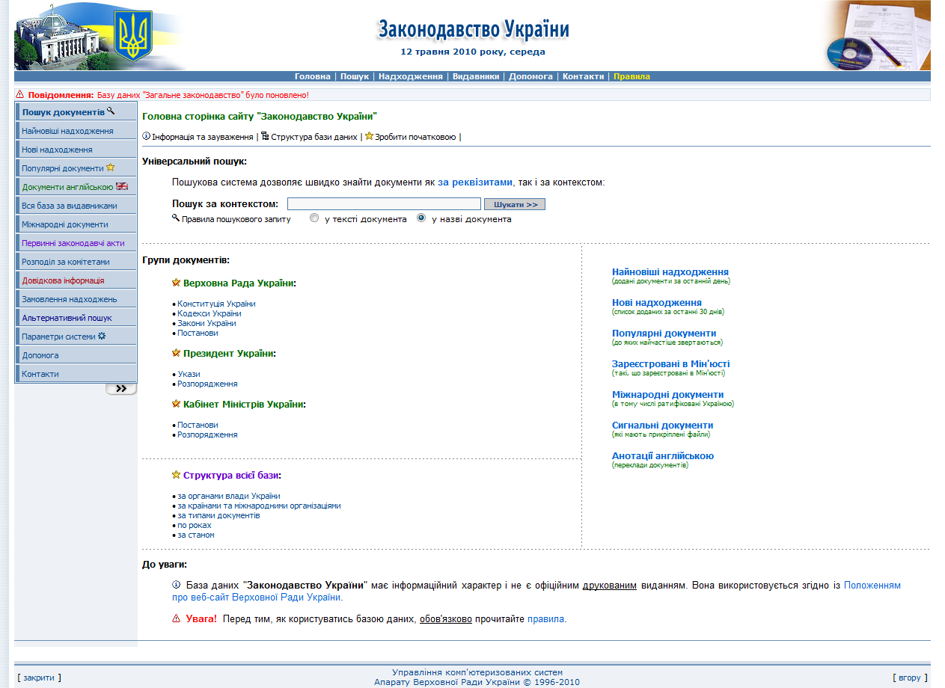Click the magnifier icon beside Пошук документів

point(111,111)
